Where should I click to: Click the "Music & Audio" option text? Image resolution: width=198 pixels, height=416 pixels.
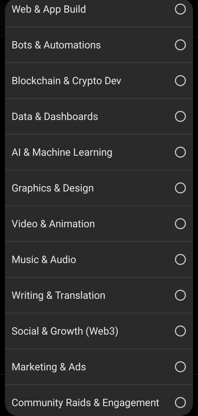(x=44, y=259)
